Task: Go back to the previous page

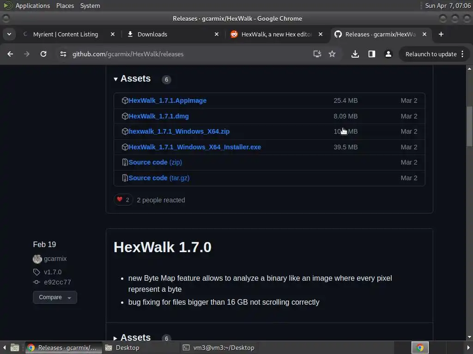Action: pos(10,54)
